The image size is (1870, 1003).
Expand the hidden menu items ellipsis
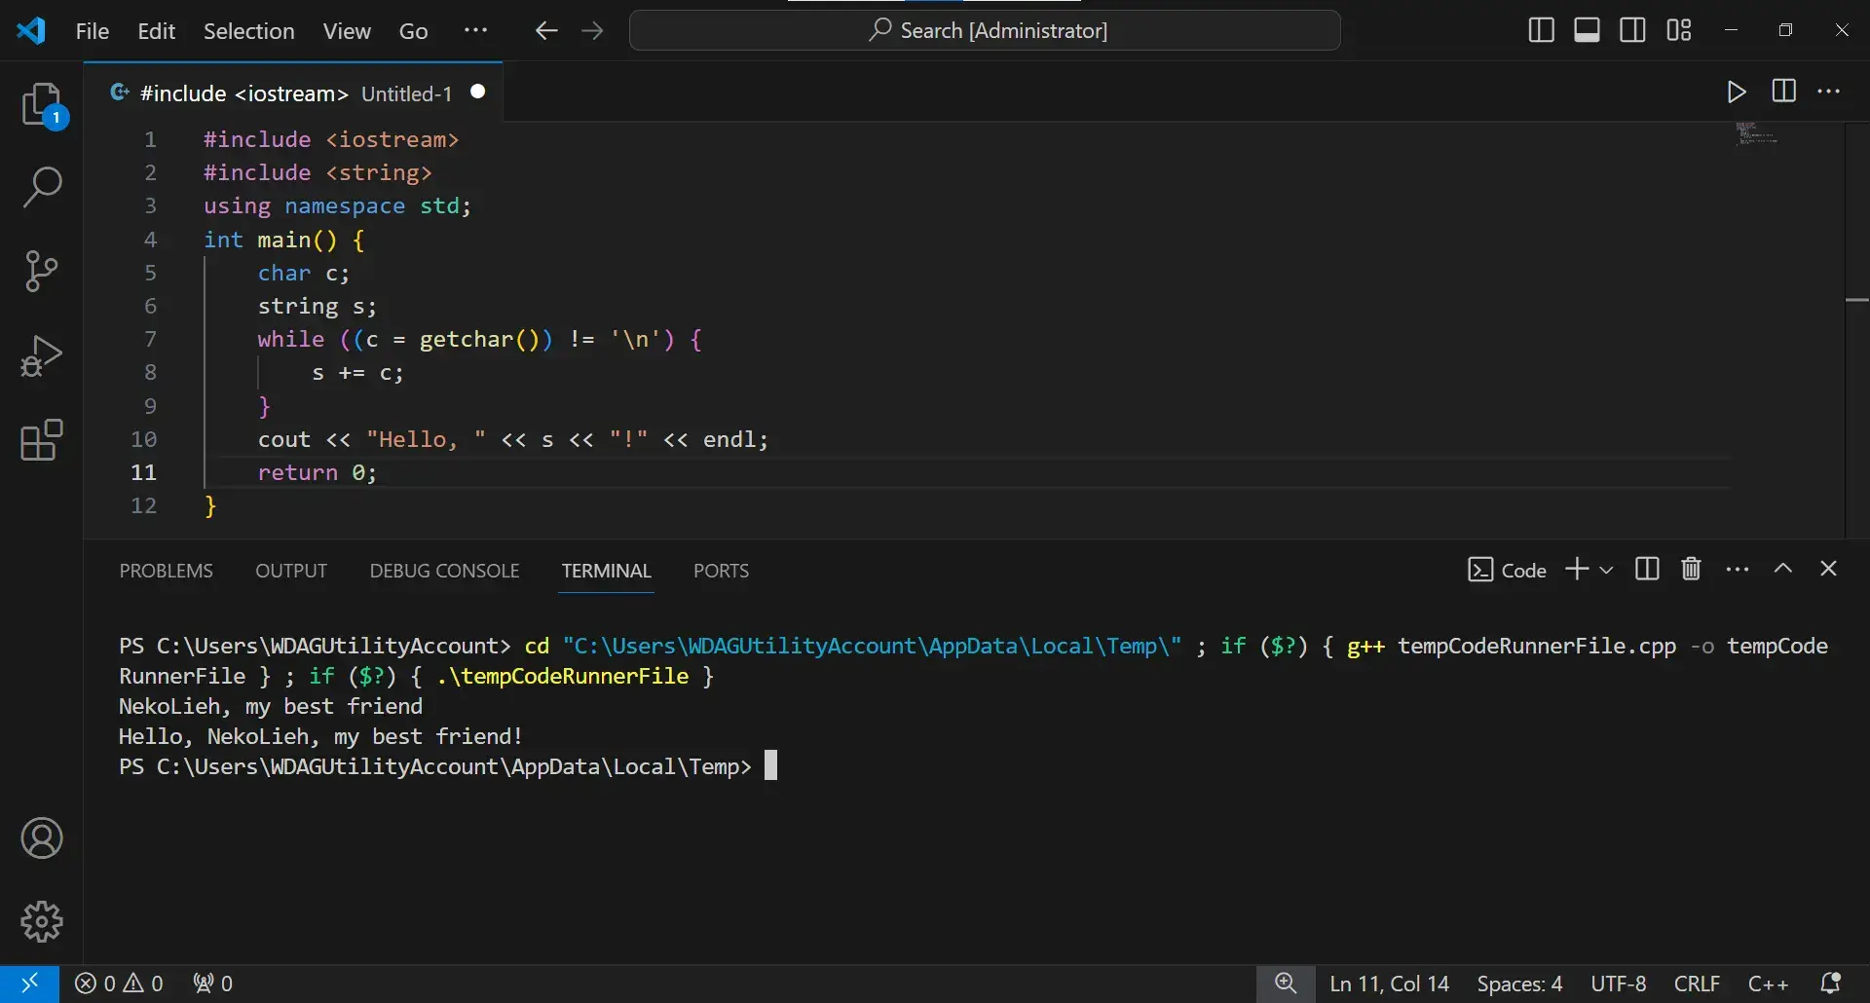(475, 30)
